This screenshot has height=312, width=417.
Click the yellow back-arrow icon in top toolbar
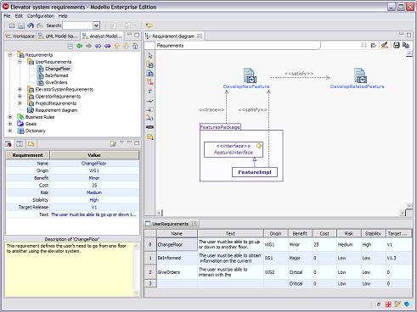click(149, 25)
